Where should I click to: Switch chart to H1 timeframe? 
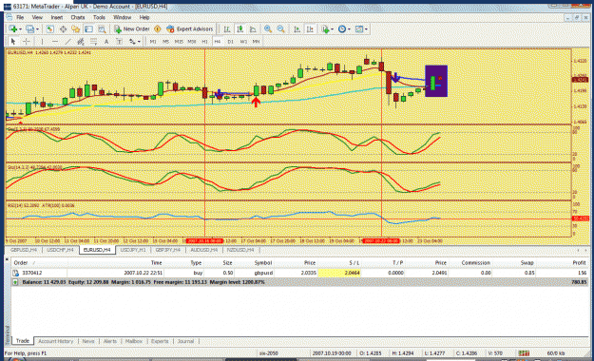[204, 41]
